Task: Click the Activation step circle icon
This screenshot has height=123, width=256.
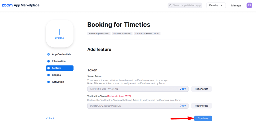Action: tap(48, 82)
